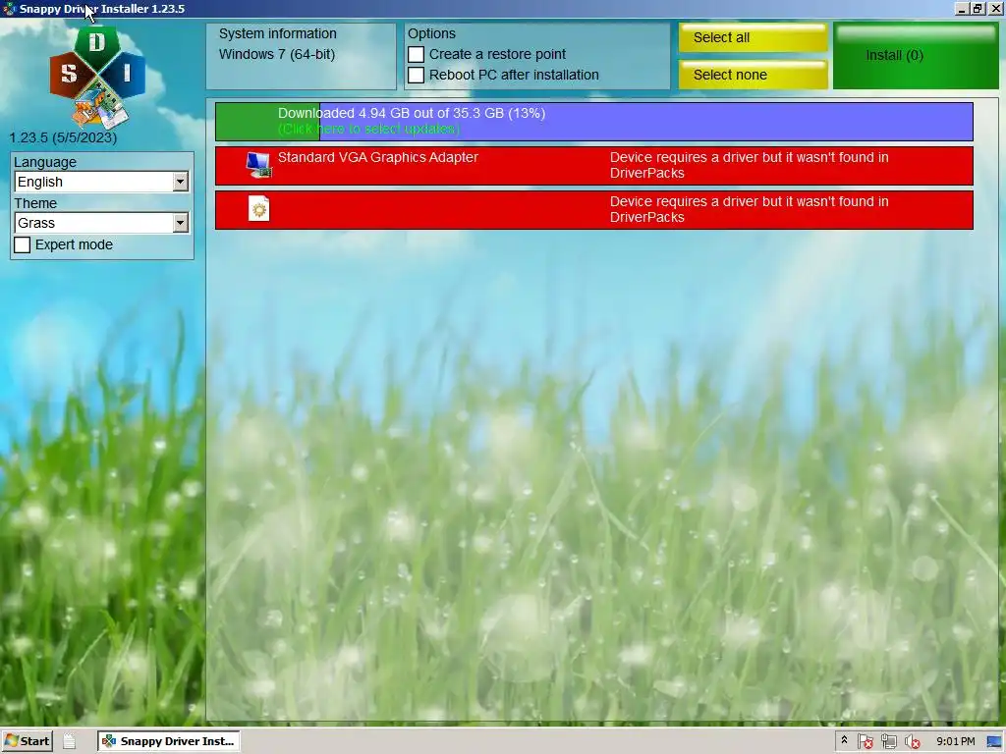
Task: Click the Select none button
Action: pos(754,75)
